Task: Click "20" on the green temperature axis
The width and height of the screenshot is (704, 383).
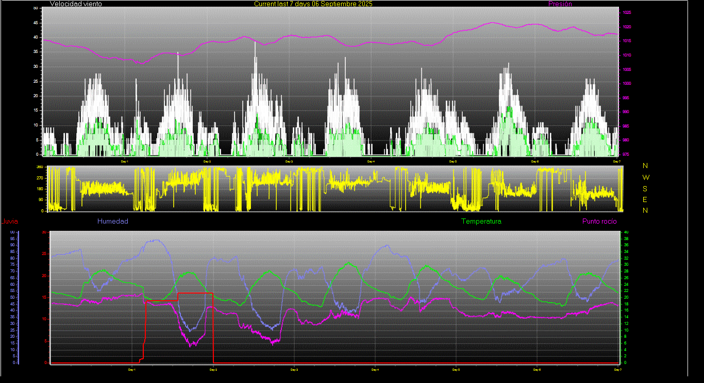Action: pyautogui.click(x=626, y=298)
